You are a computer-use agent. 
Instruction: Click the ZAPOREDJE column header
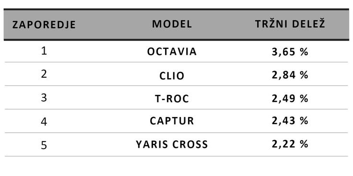[44, 25]
